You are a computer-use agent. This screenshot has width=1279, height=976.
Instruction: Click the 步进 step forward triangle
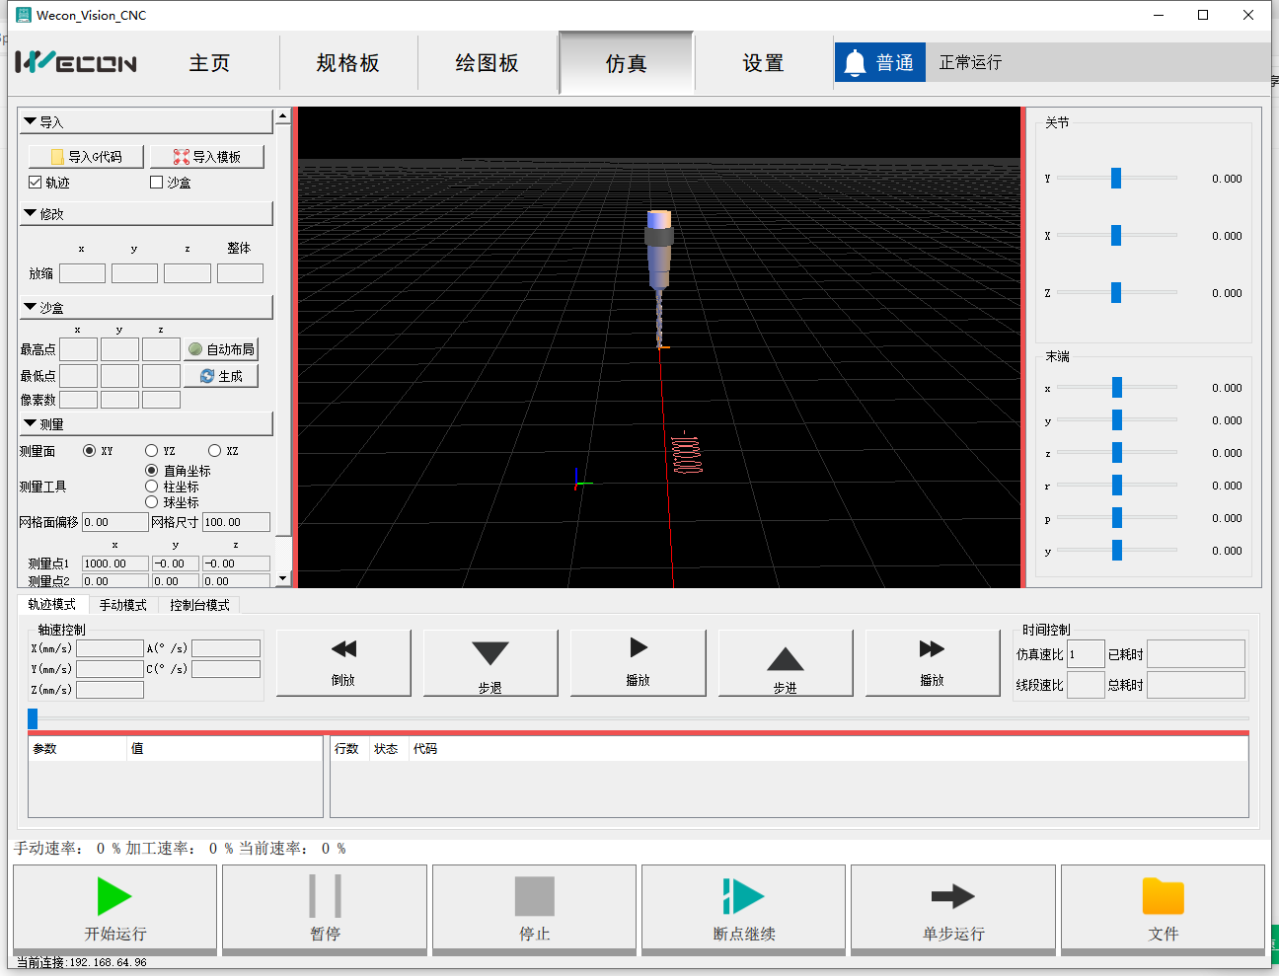pyautogui.click(x=785, y=659)
